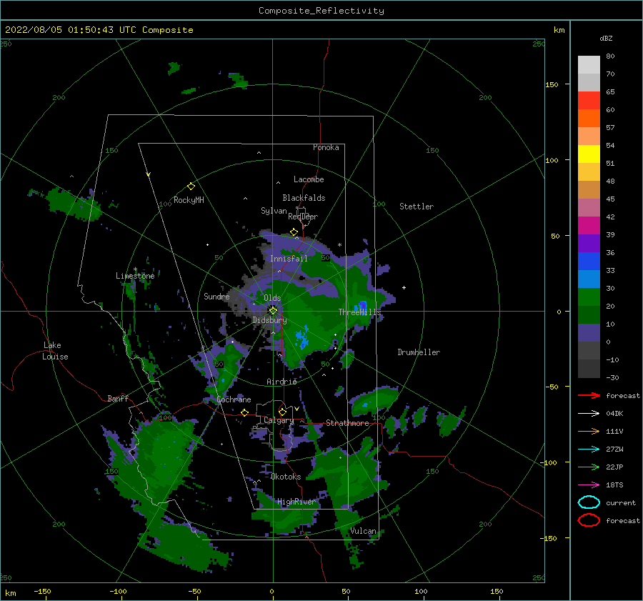Click the purple-blue storm core at ThreeHills
Screen dimensions: 643x601
click(x=362, y=306)
